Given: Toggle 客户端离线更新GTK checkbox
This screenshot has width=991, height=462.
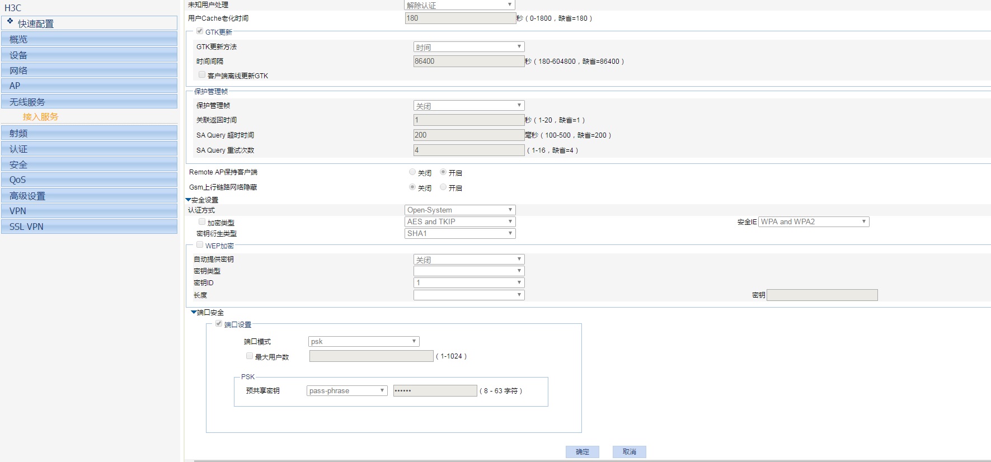Looking at the screenshot, I should coord(202,75).
